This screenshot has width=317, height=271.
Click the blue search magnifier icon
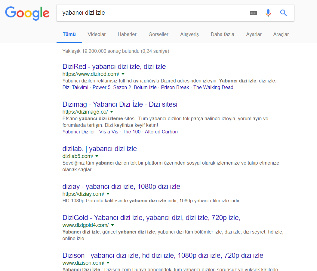[283, 13]
